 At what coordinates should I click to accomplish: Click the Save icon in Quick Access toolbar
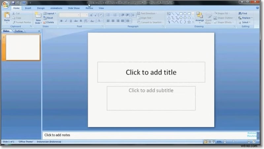click(x=14, y=3)
